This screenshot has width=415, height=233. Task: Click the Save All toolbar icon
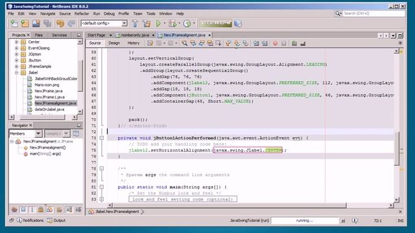coord(47,23)
